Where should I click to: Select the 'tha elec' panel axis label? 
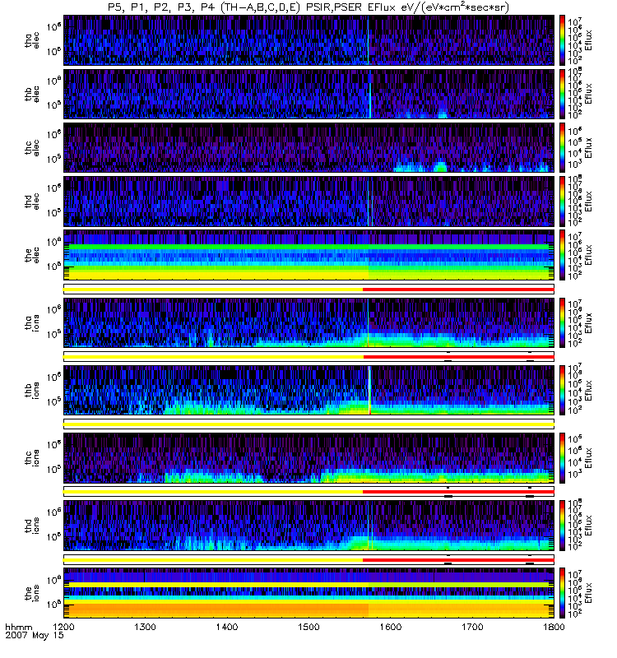click(x=32, y=40)
